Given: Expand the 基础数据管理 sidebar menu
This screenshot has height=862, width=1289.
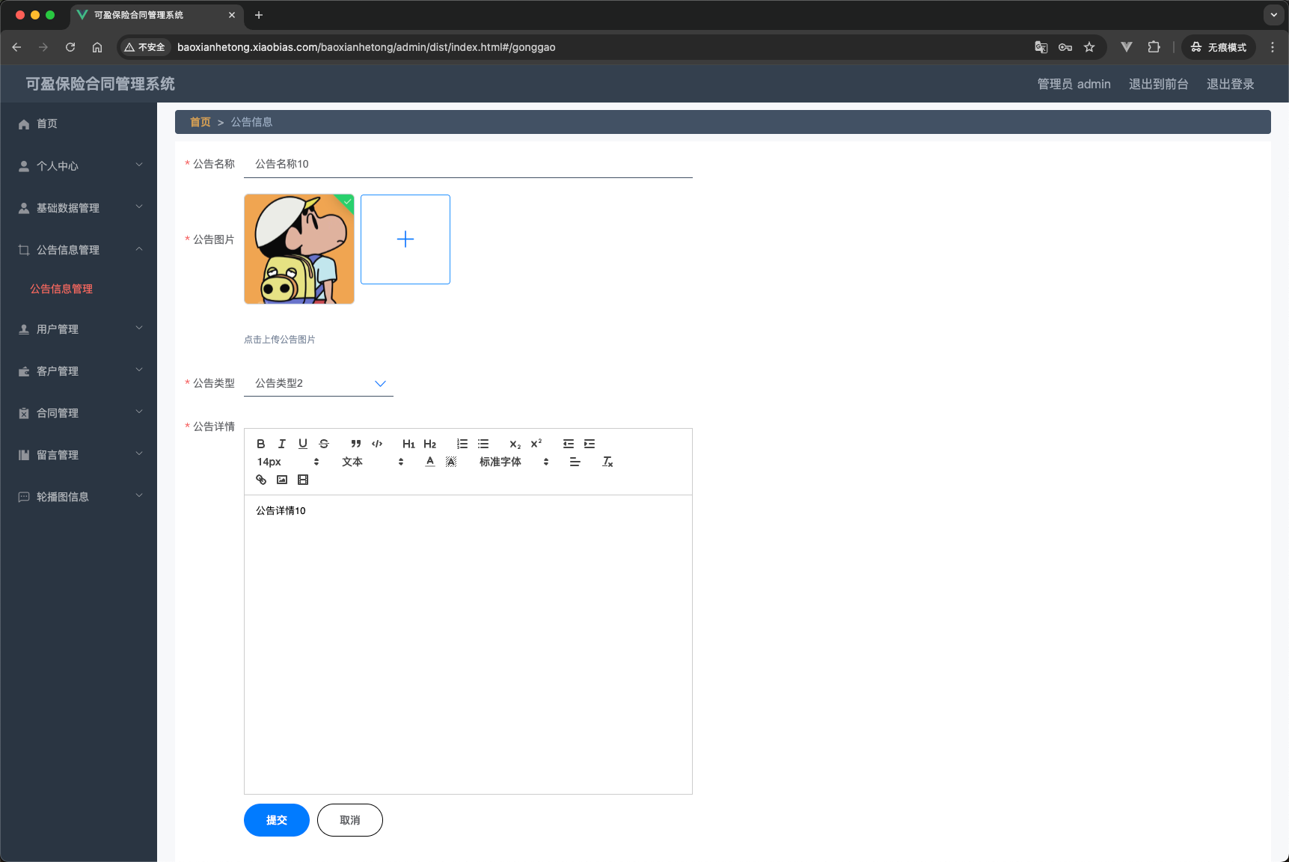Looking at the screenshot, I should (x=79, y=208).
